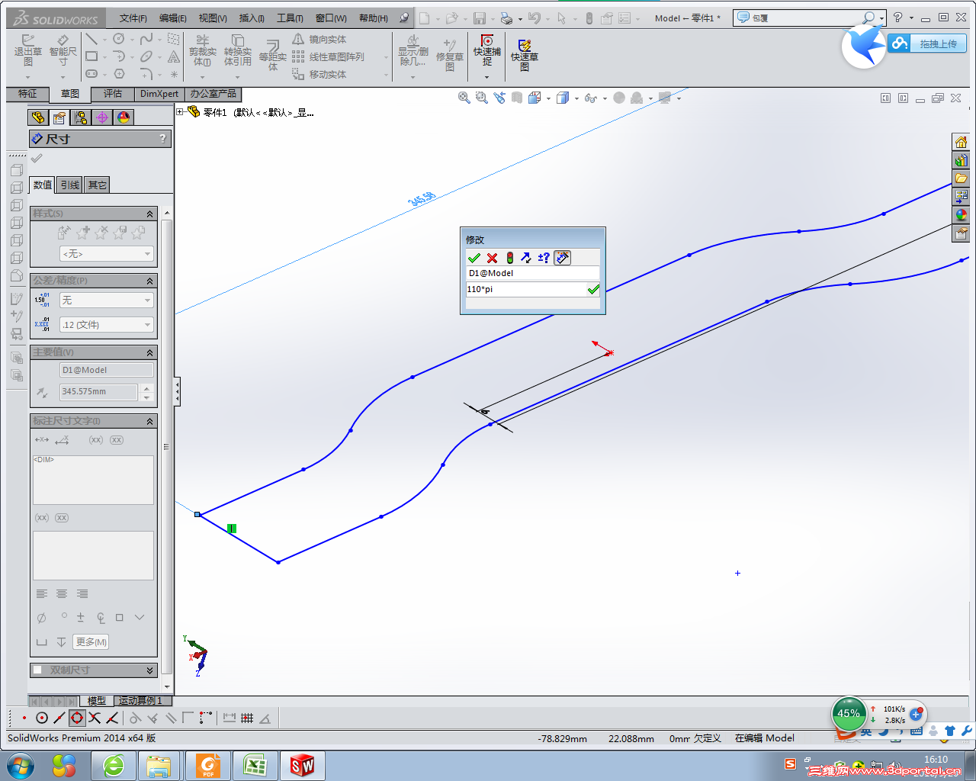Pick the Line sketch tool
Screen dimensions: 976x781
pos(91,39)
